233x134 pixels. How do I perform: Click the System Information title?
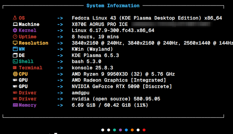[x=113, y=6]
